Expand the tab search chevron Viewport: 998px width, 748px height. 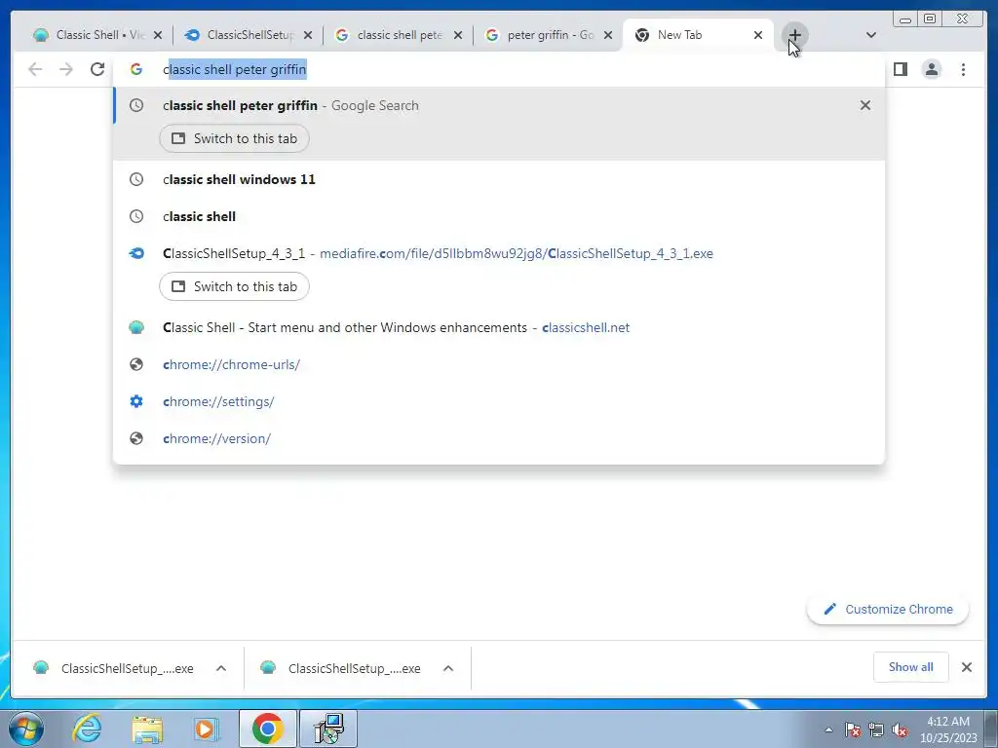pos(871,35)
